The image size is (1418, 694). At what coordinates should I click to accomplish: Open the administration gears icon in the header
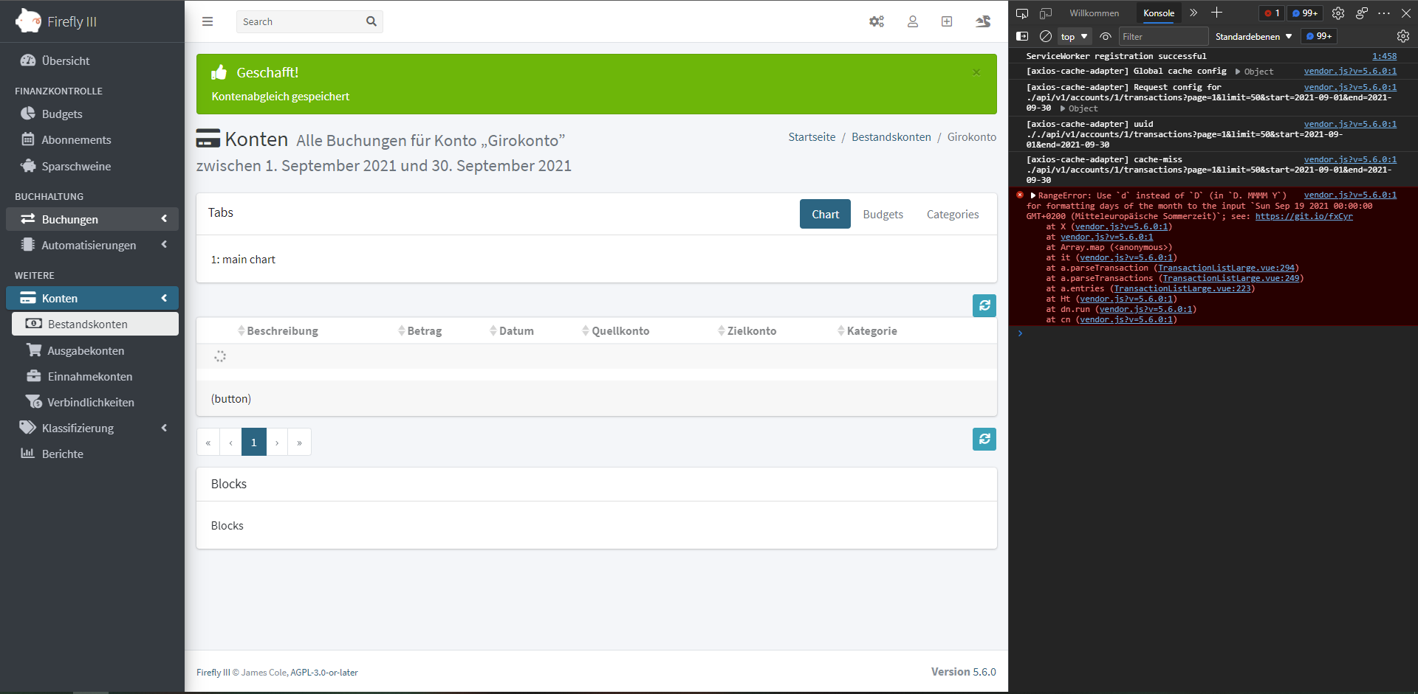point(877,21)
